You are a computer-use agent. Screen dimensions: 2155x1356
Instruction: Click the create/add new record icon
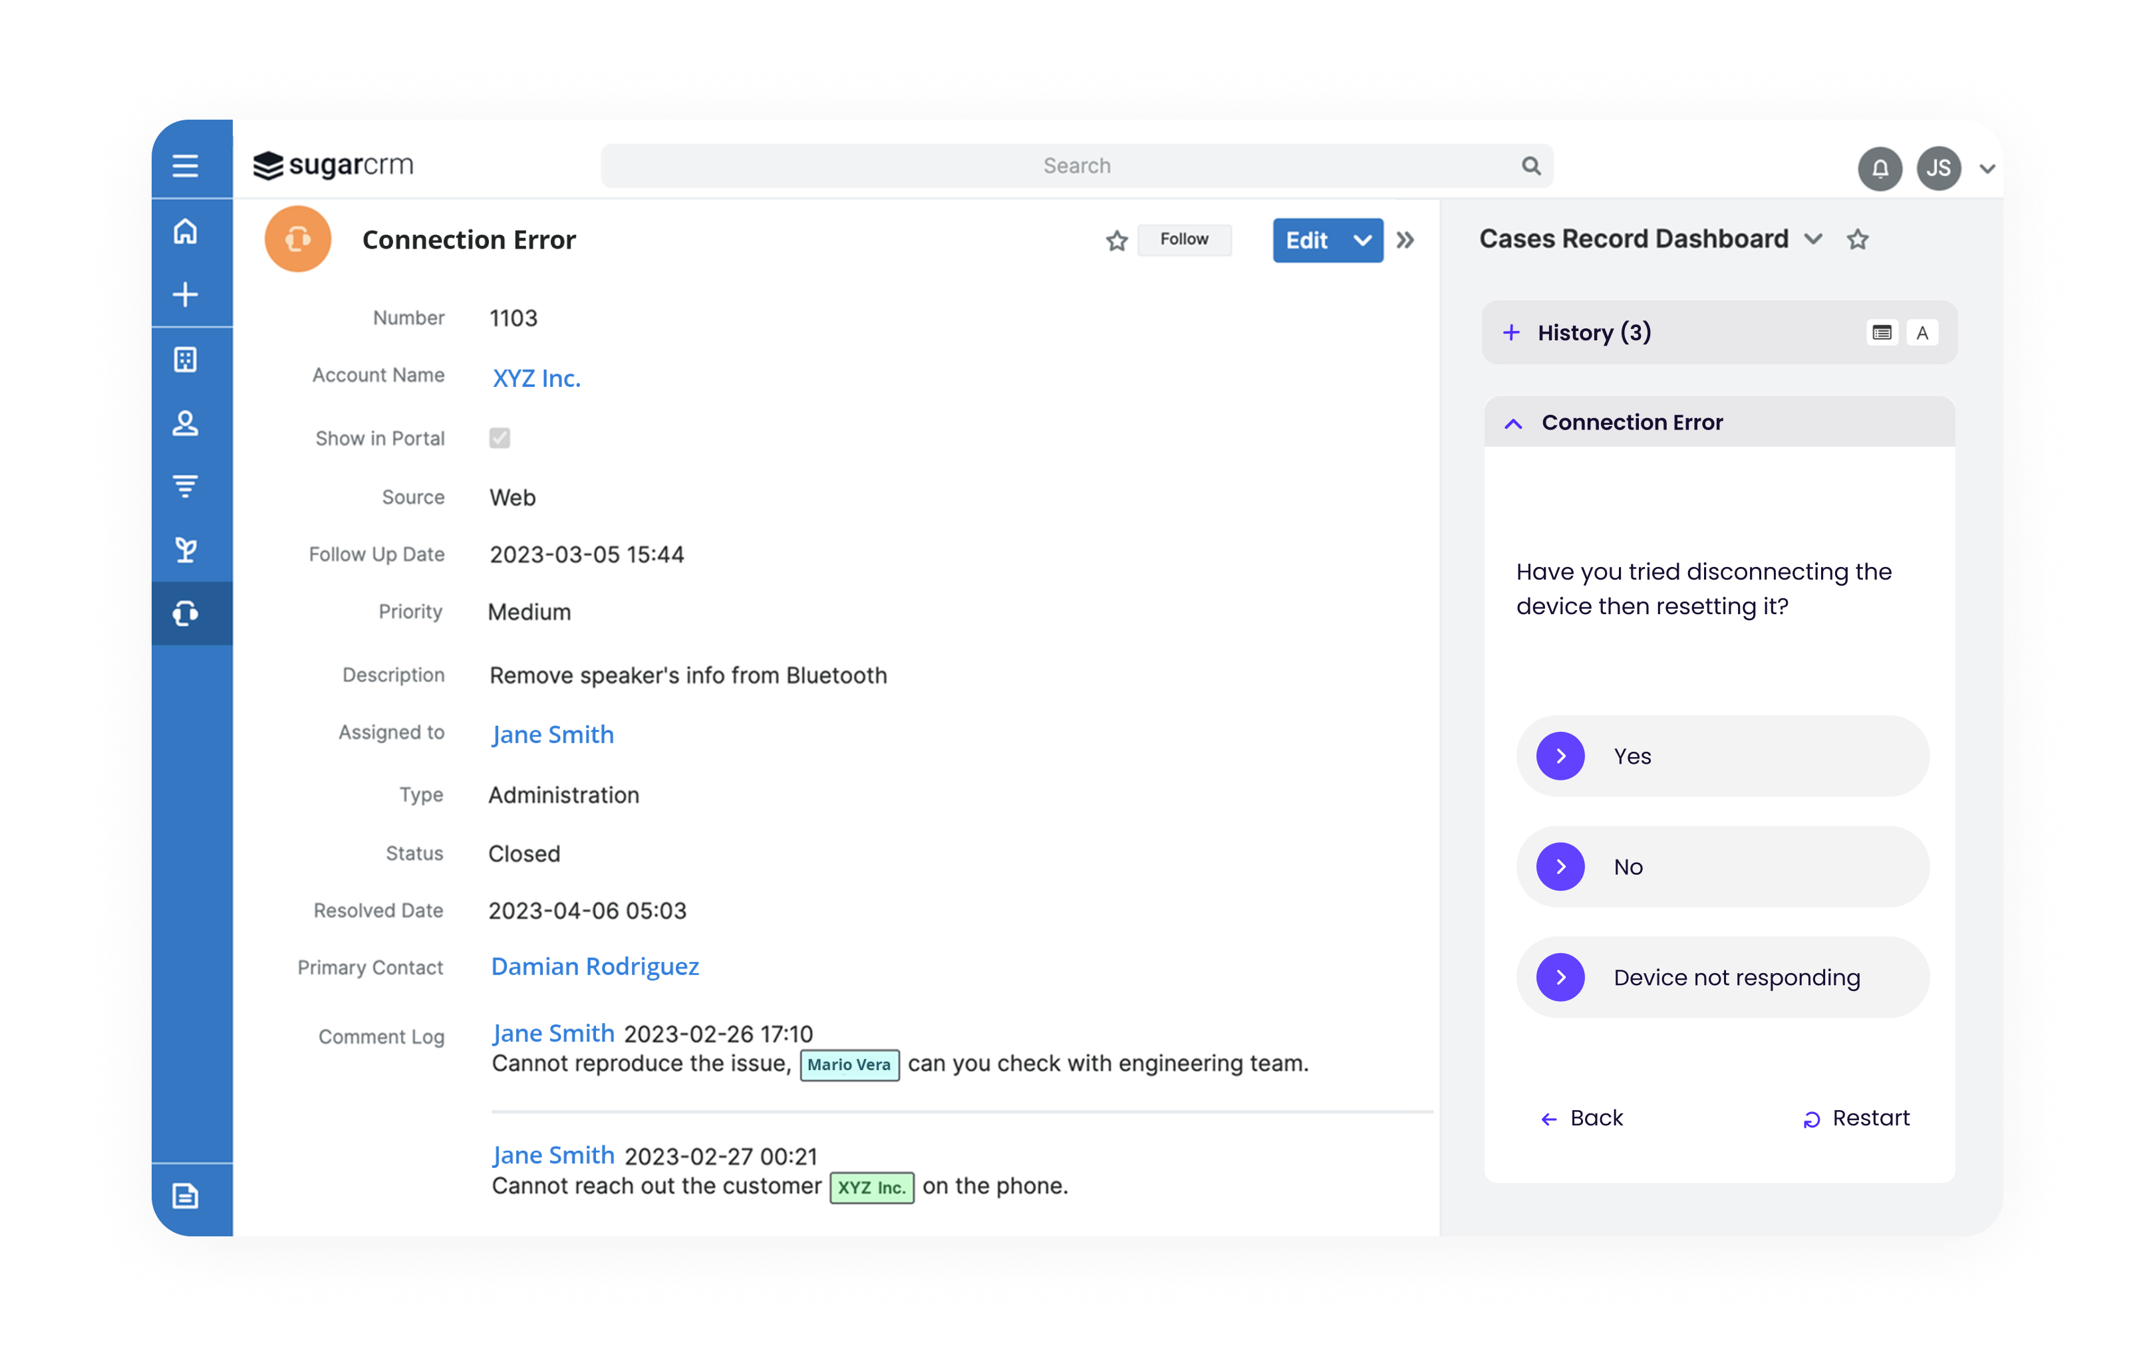(x=189, y=294)
